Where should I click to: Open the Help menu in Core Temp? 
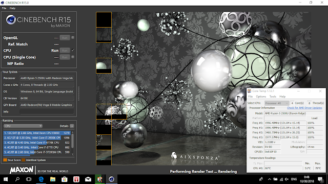coord(282,97)
